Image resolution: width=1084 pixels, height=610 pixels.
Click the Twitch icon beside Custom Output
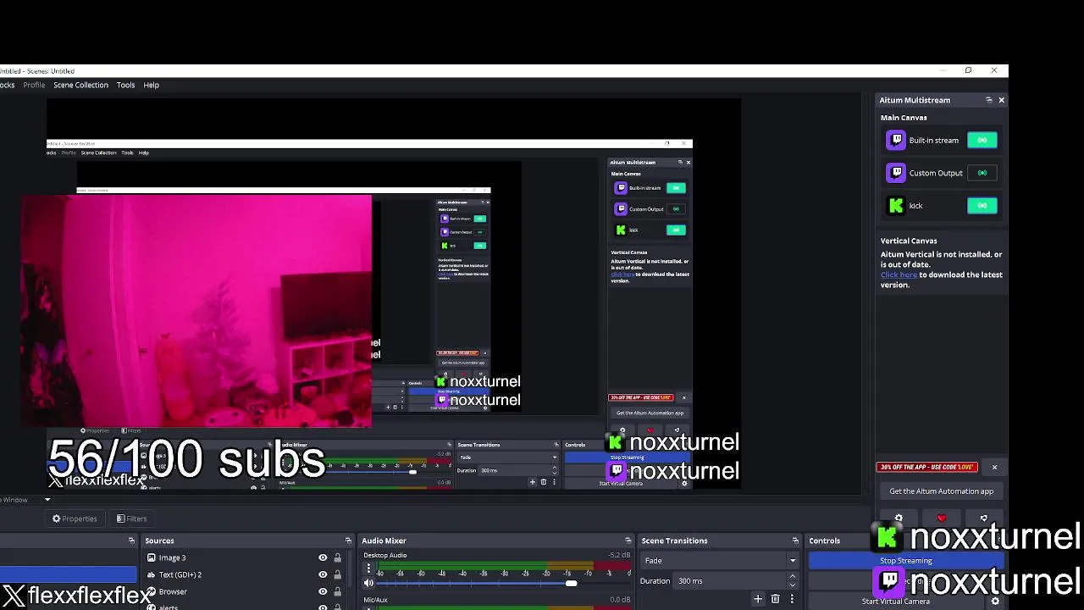tap(896, 173)
